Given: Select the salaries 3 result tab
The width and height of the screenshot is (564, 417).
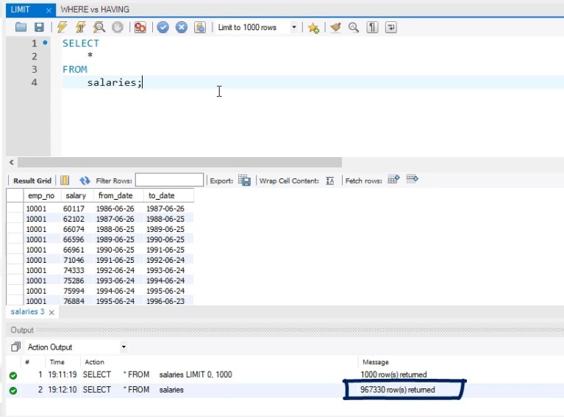Looking at the screenshot, I should pyautogui.click(x=27, y=312).
